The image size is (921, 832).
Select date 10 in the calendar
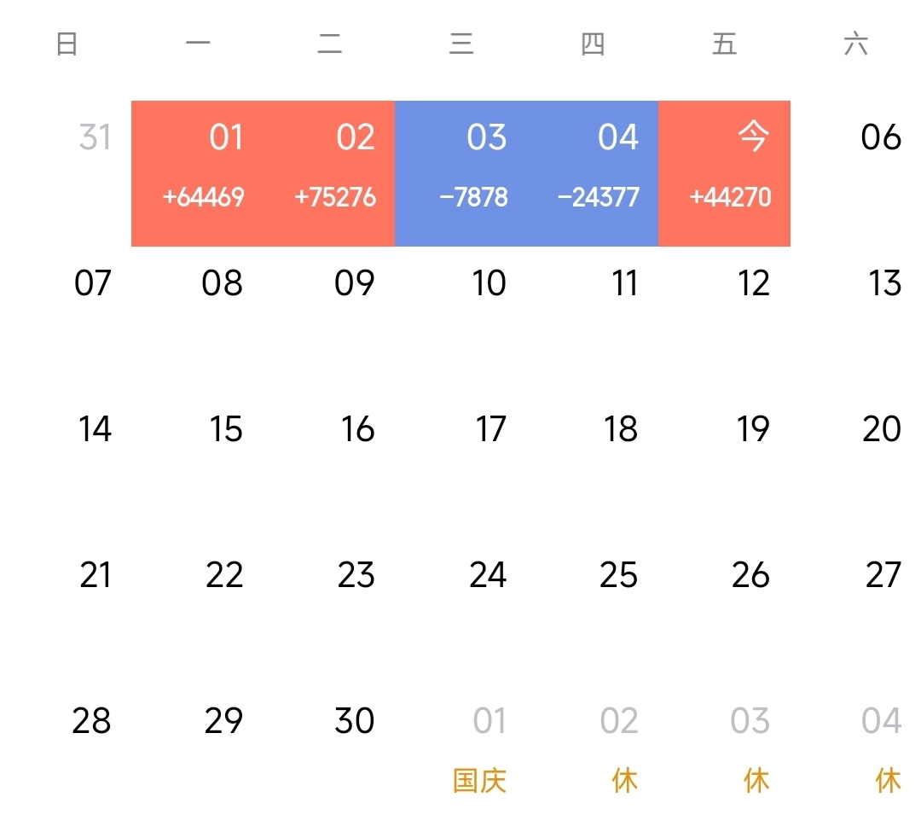(489, 283)
